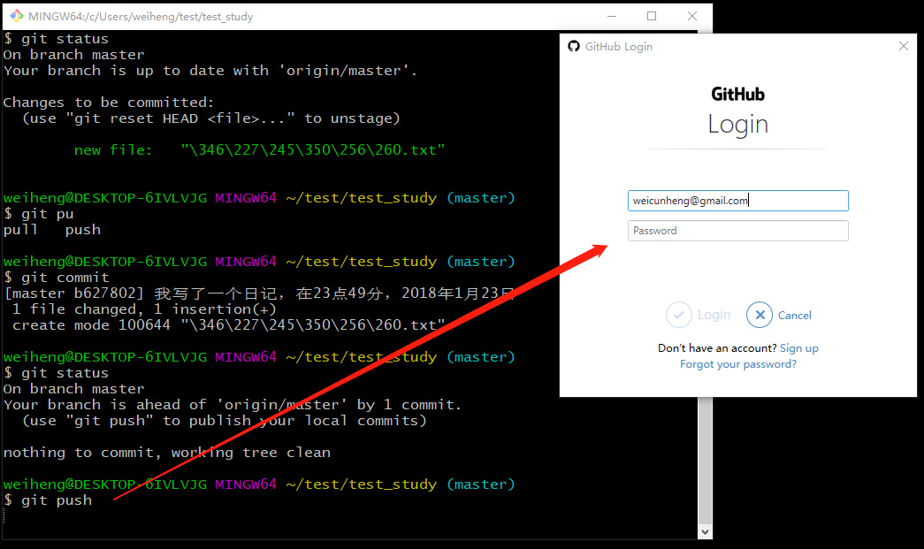
Task: Click '(use "git push" to publish' hint line
Action: (x=225, y=421)
